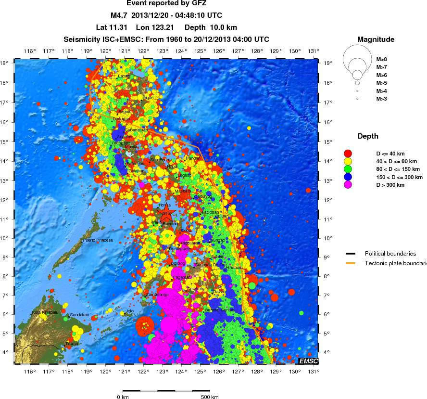Image resolution: width=427 pixels, height=399 pixels.
Task: Click the Naga city label
Action: [172, 167]
